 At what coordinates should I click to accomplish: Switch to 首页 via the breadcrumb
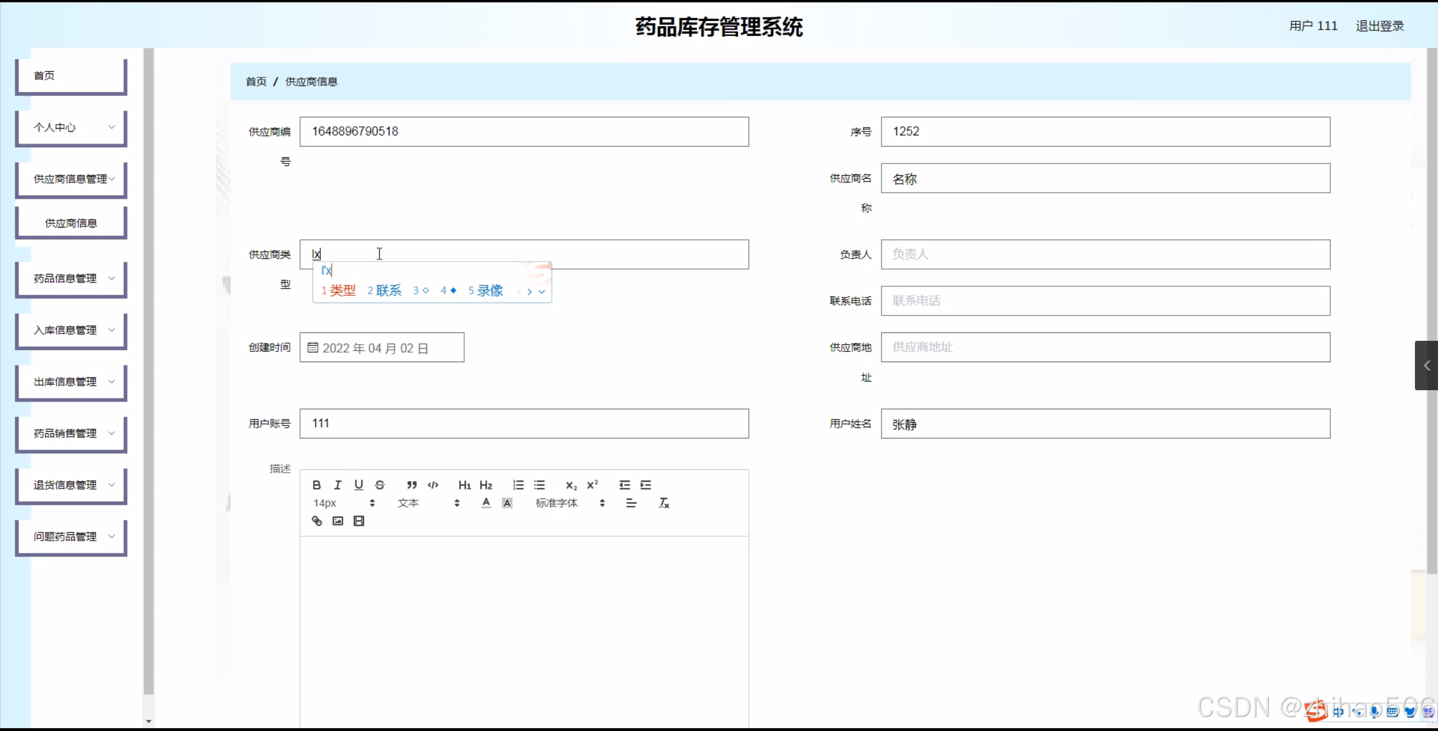coord(255,81)
